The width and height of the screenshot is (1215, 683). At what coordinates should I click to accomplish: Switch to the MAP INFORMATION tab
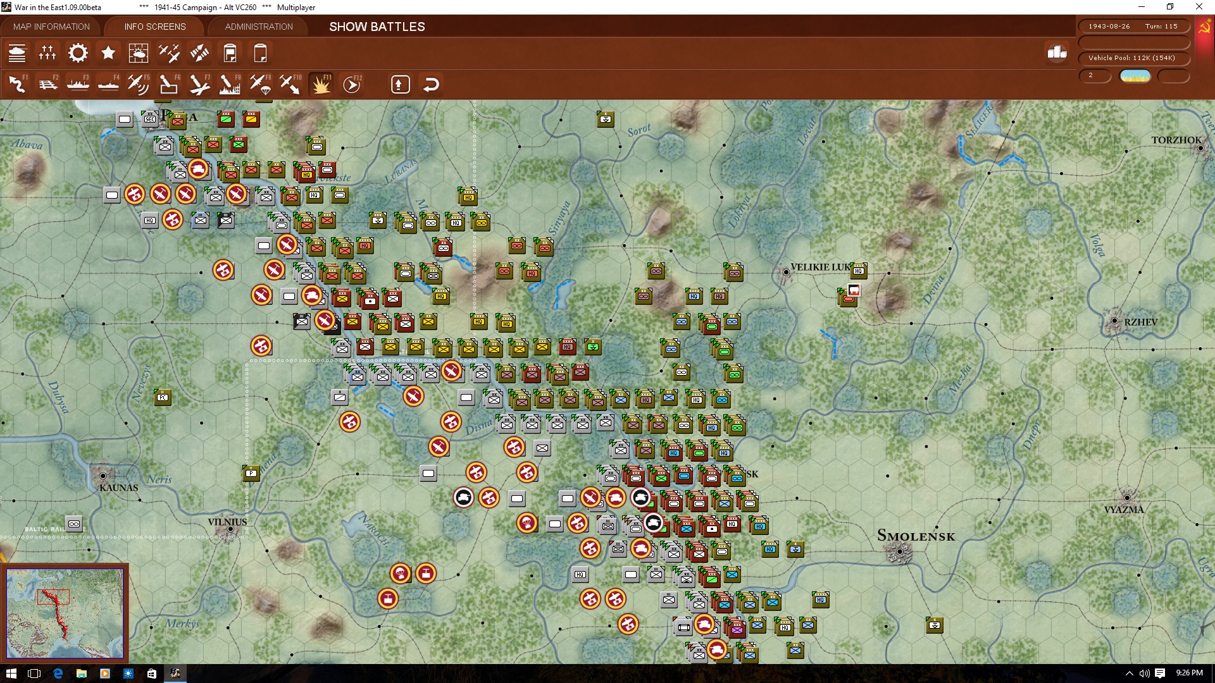coord(52,27)
